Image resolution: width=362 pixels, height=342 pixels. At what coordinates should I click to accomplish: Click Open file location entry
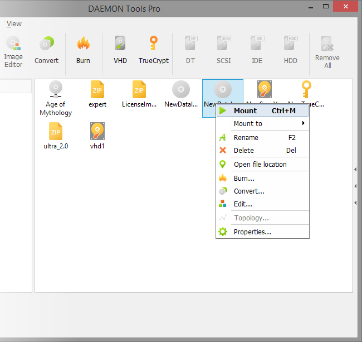click(x=262, y=165)
